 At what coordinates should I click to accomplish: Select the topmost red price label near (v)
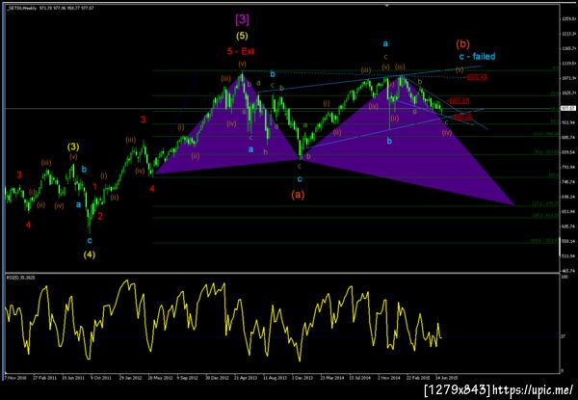(x=477, y=77)
